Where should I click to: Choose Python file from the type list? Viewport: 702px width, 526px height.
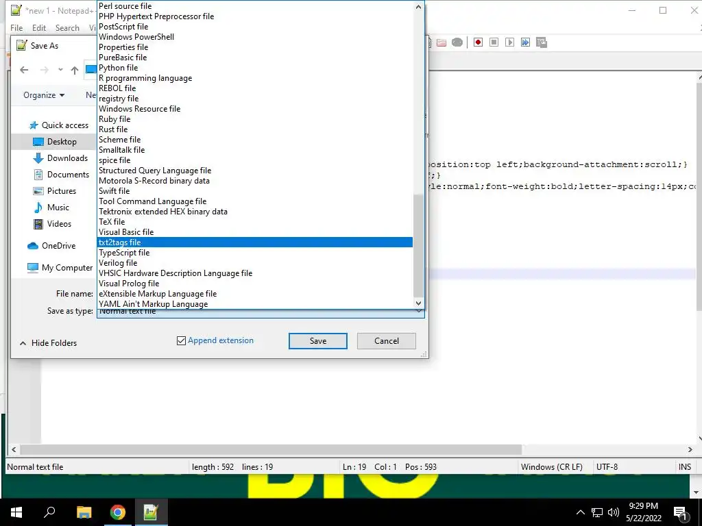[x=255, y=68]
